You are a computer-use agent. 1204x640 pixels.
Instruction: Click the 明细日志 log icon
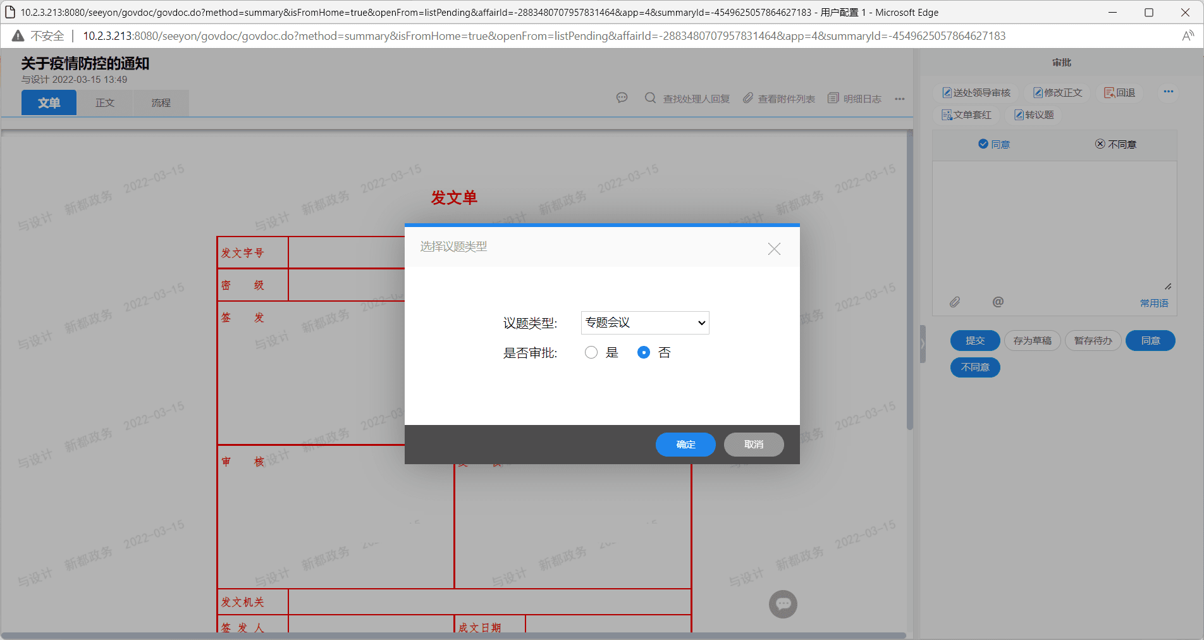(833, 98)
